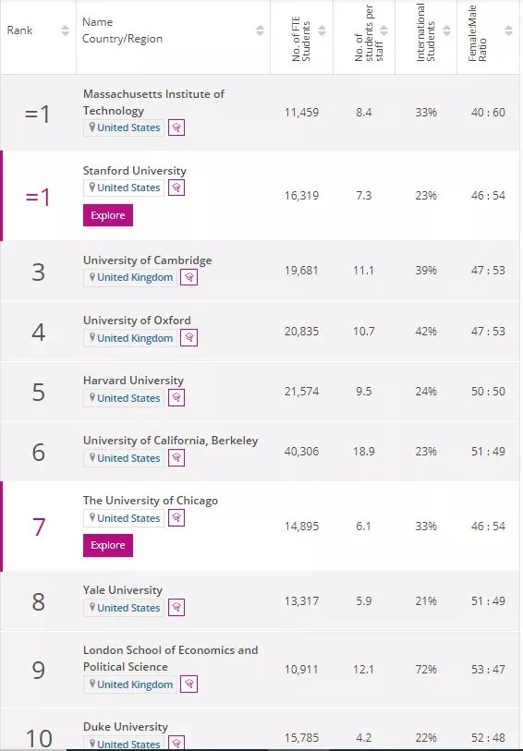Sort the table by Rank column
Viewport: 523px width, 751px height.
[65, 30]
